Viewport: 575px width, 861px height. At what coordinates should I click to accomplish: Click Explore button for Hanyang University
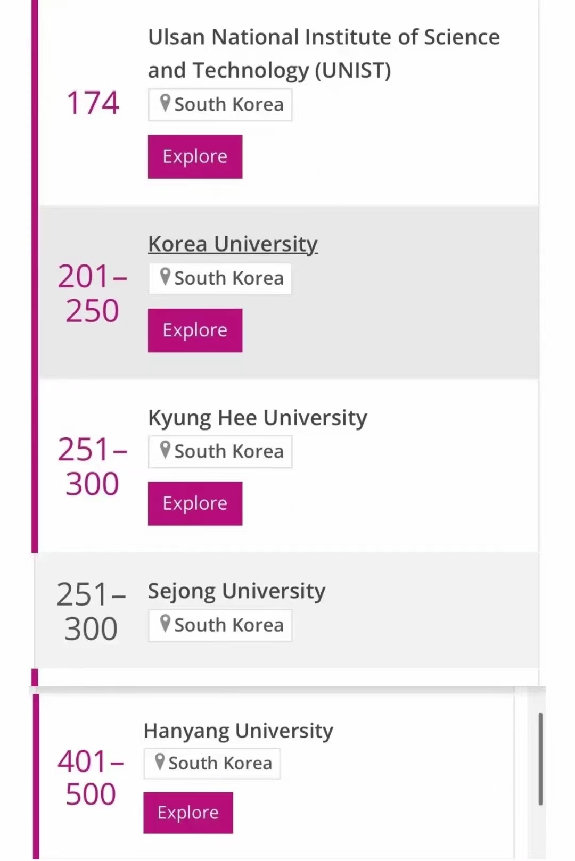point(188,813)
